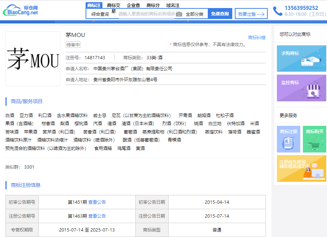Click the 33类-酒 category text
Image resolution: width=327 pixels, height=237 pixels.
pyautogui.click(x=154, y=58)
